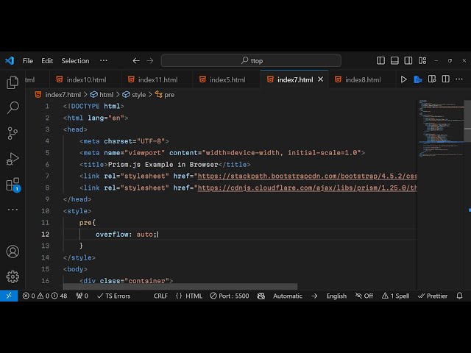Open the Extensions view
The width and height of the screenshot is (471, 353).
tap(13, 185)
